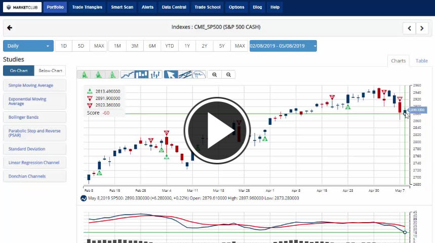Viewport: 435px width, 243px height.
Task: Select the 5D intraday range
Action: 81,46
